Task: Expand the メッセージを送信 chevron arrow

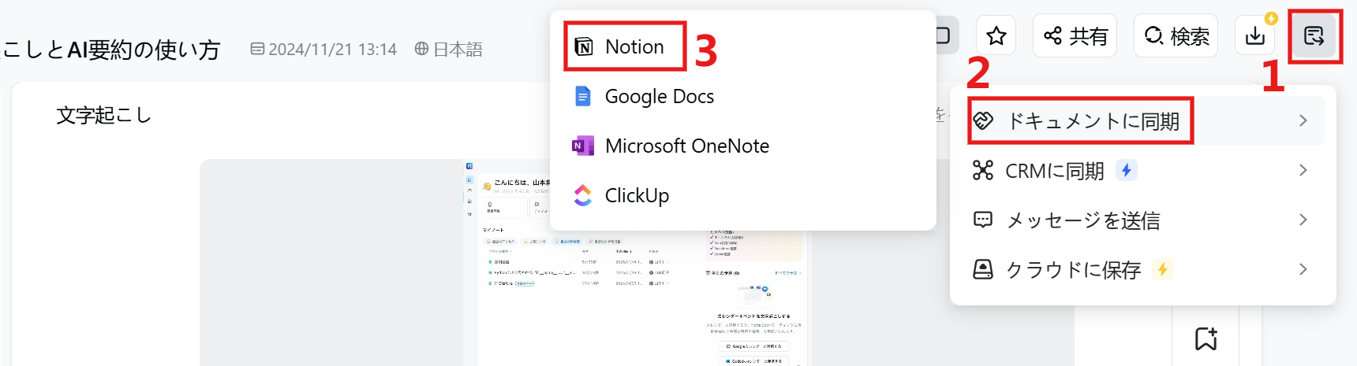Action: [1303, 220]
